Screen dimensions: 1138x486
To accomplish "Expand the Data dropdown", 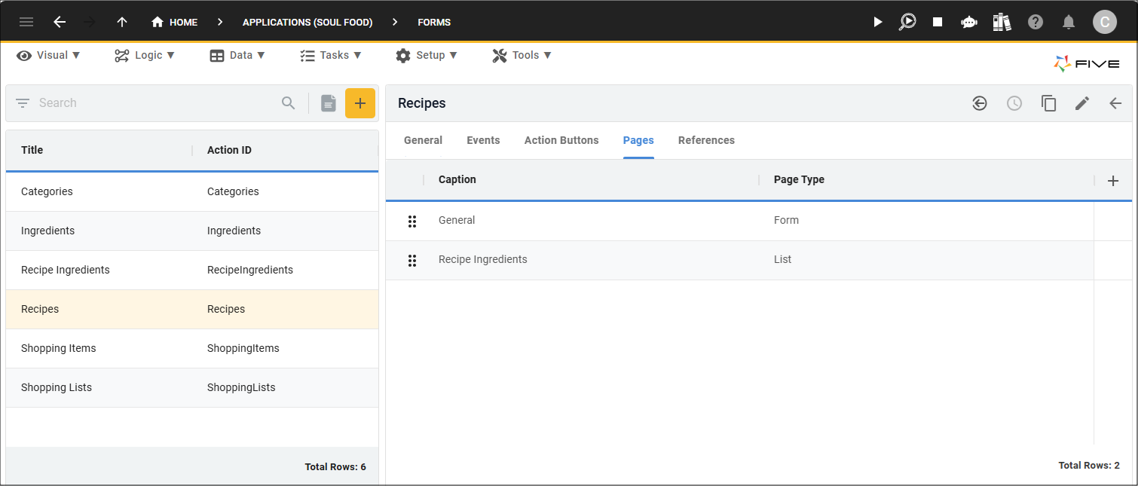I will (237, 55).
